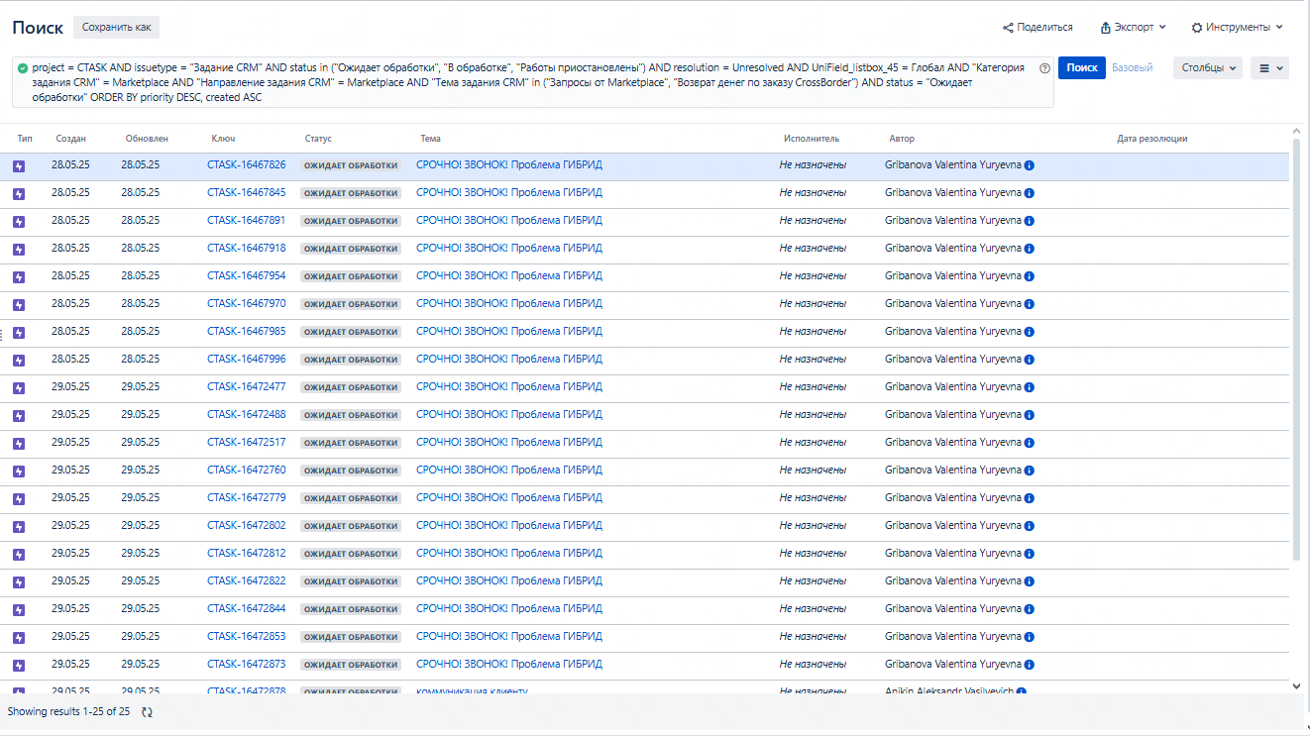The image size is (1310, 736).
Task: Sort by the Ключ column header
Action: (x=223, y=139)
